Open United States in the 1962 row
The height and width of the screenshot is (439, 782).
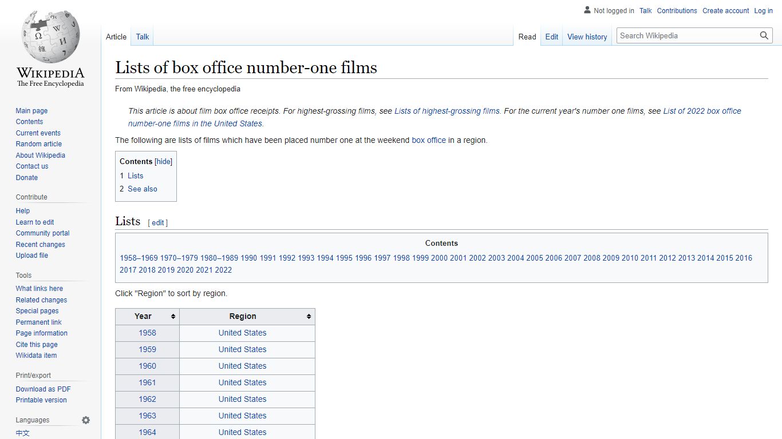pos(242,400)
